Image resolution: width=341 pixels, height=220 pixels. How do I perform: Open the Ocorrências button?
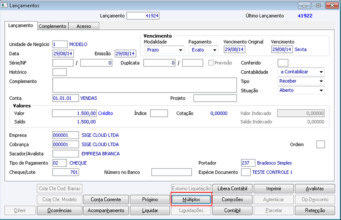[60, 211]
